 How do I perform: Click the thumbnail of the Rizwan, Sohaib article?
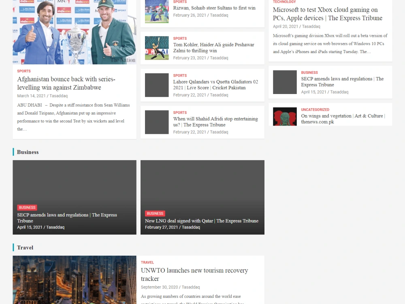coord(157,11)
